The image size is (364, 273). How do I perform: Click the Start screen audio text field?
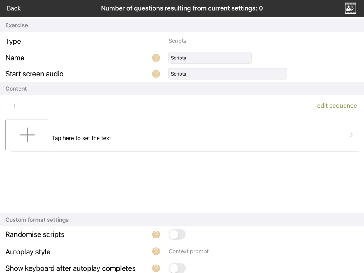coord(227,74)
